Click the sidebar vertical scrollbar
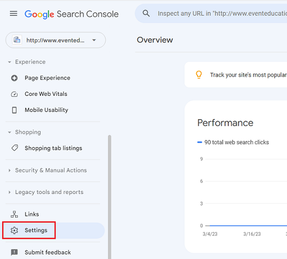The image size is (287, 259). 110,197
